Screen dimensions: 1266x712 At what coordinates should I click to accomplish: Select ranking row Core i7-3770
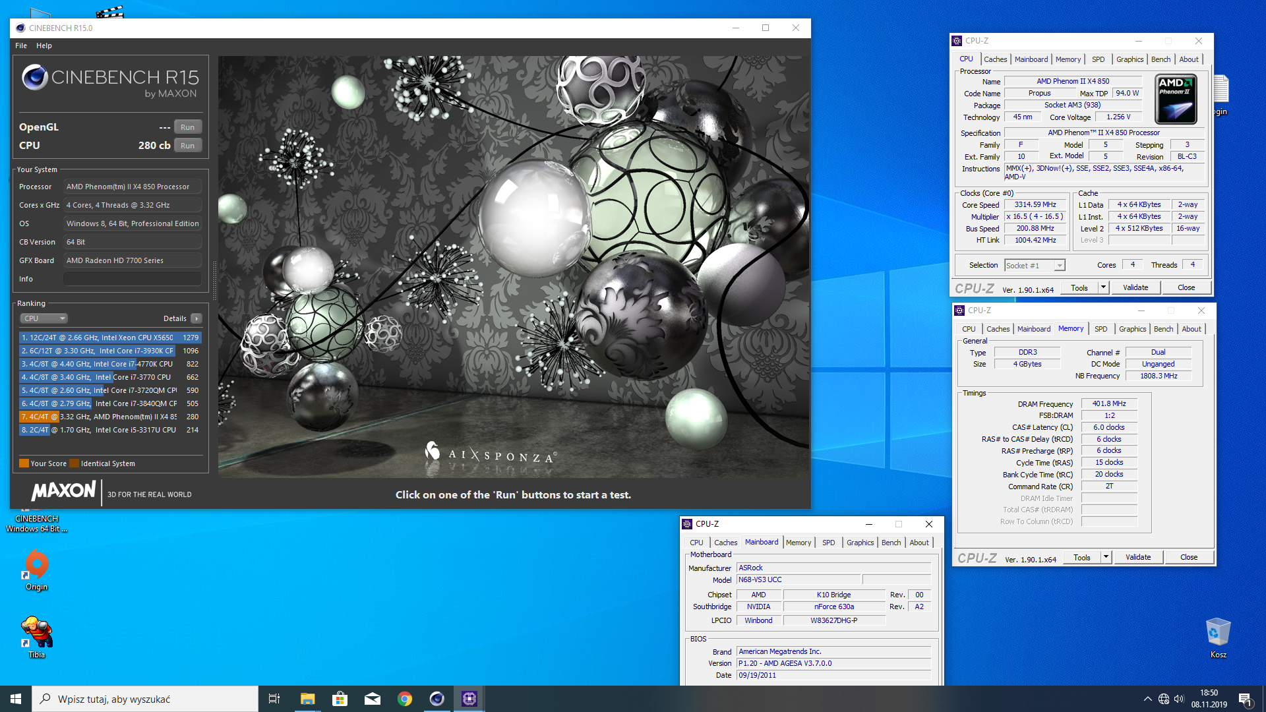110,377
